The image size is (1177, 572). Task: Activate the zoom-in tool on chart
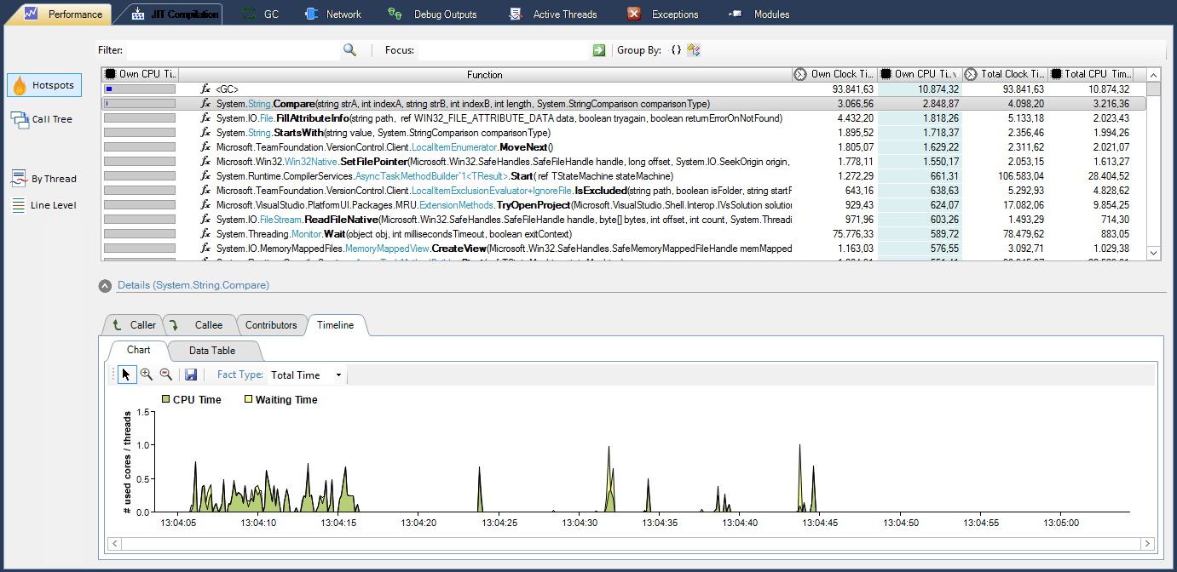pyautogui.click(x=146, y=374)
